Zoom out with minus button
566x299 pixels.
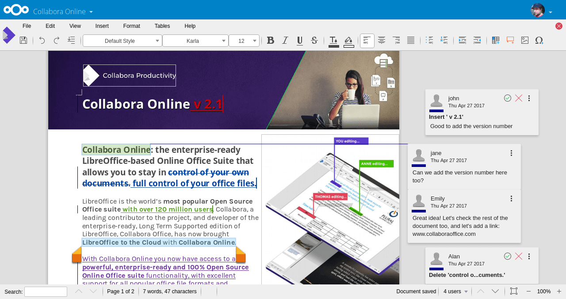click(528, 291)
